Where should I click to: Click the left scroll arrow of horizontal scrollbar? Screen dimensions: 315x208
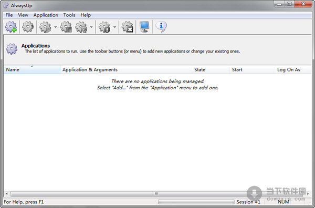point(7,194)
